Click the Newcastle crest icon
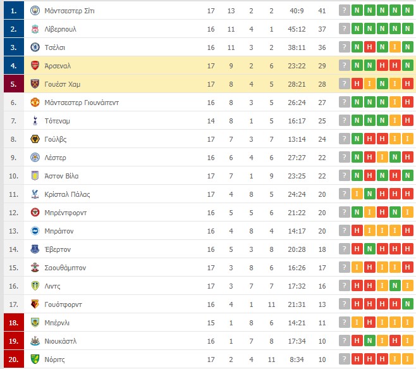The height and width of the screenshot is (369, 416). [x=35, y=341]
